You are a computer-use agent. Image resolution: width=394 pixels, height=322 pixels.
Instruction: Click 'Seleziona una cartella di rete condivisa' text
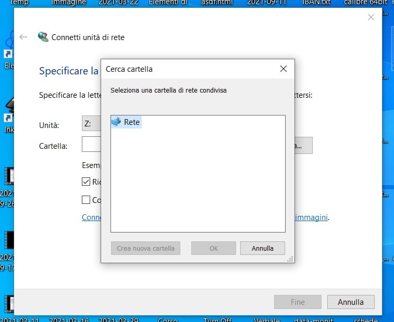[x=169, y=91]
